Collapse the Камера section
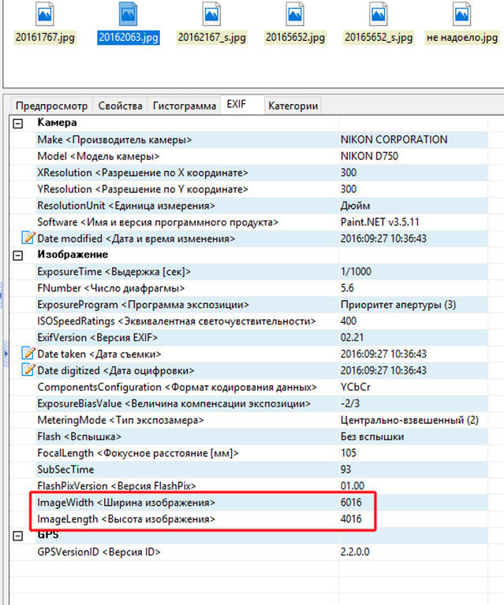This screenshot has height=605, width=504. (18, 124)
